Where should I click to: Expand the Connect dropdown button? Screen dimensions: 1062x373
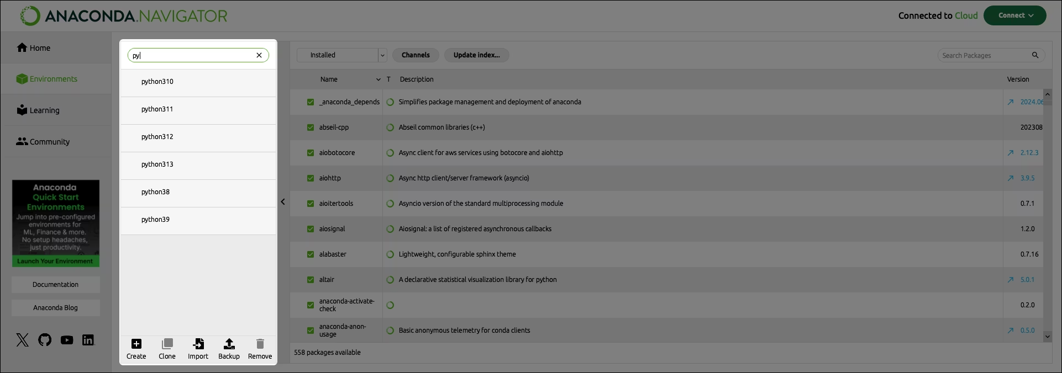[1014, 15]
